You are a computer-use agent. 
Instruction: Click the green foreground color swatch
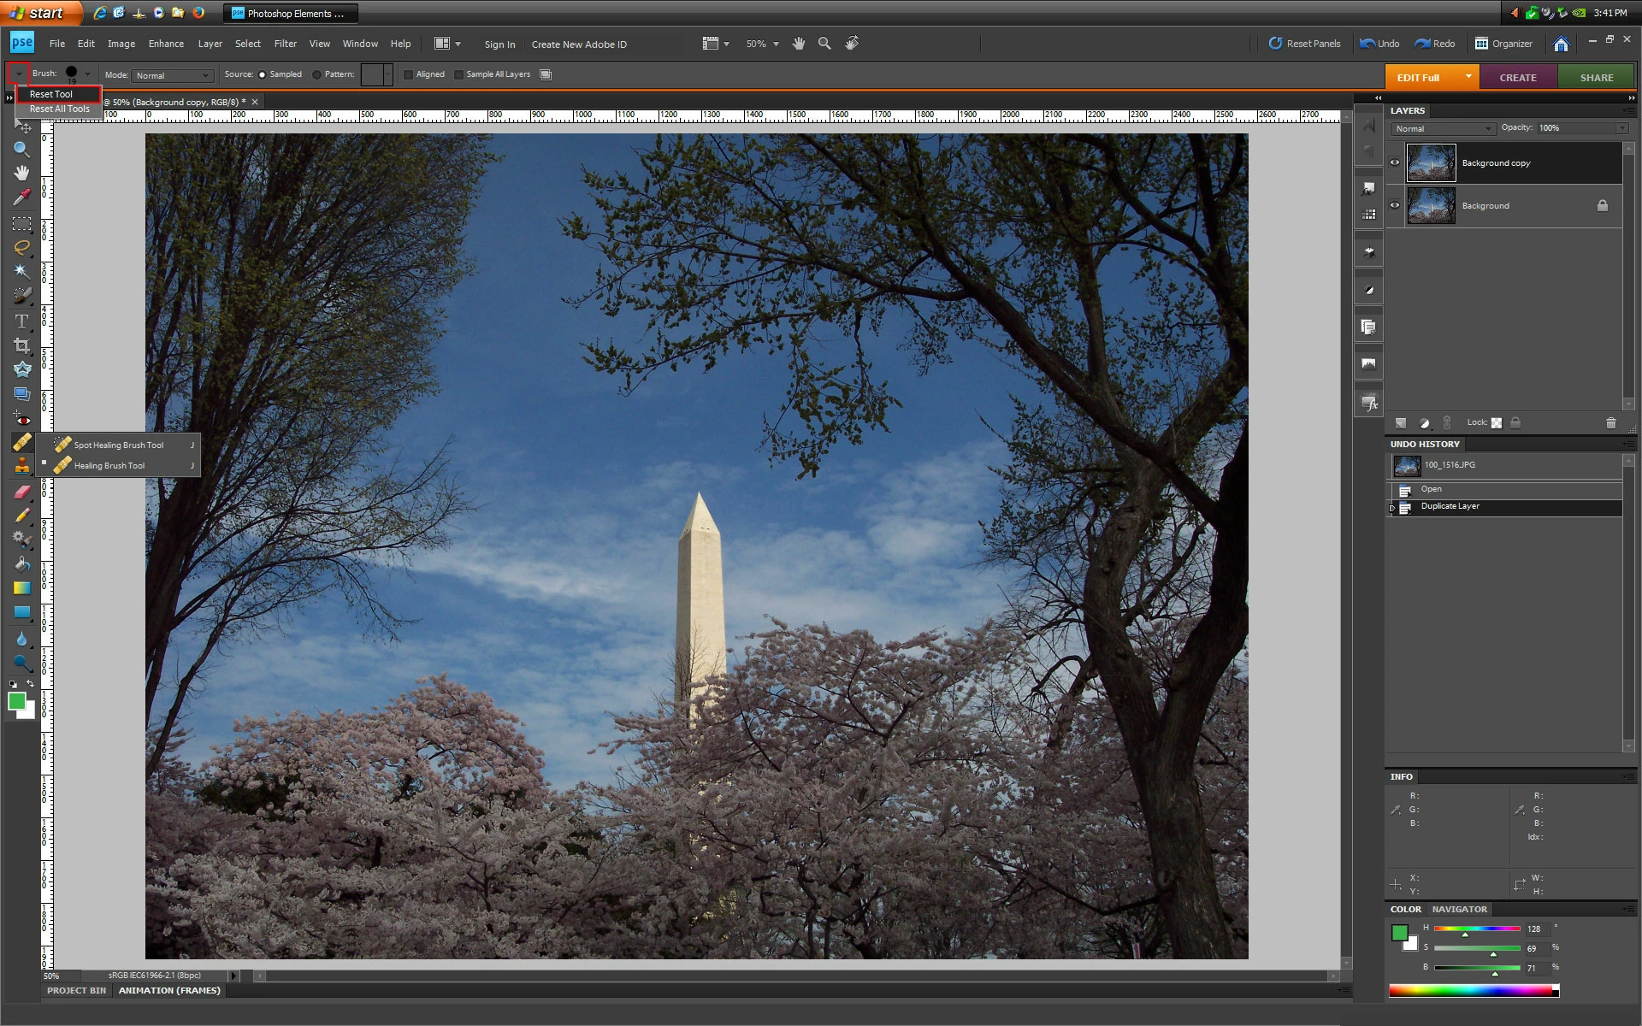coord(16,701)
